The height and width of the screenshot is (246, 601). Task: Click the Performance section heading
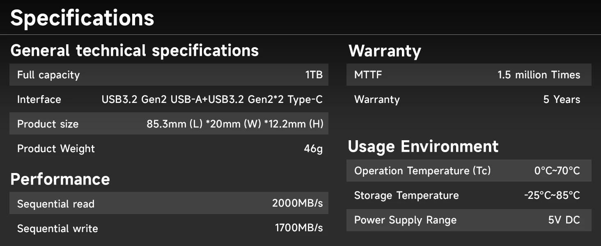(x=60, y=179)
